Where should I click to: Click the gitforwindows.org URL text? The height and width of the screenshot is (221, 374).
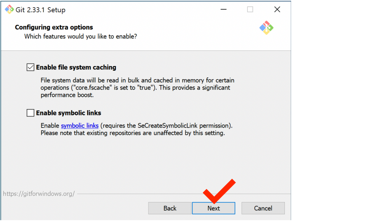[x=39, y=194]
